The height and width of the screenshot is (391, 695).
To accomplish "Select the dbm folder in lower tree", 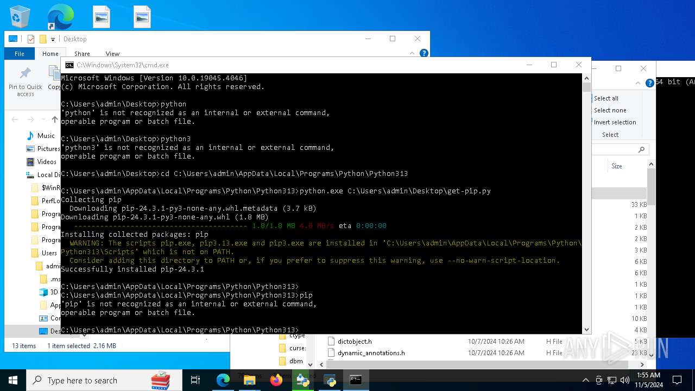I will (x=290, y=361).
